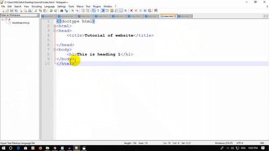Click the last plugin icon in the toolbar
The image size is (269, 151).
(x=156, y=10)
